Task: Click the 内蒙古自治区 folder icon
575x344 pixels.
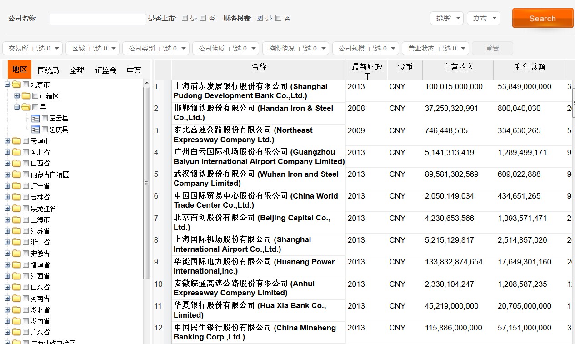Action: [x=16, y=174]
